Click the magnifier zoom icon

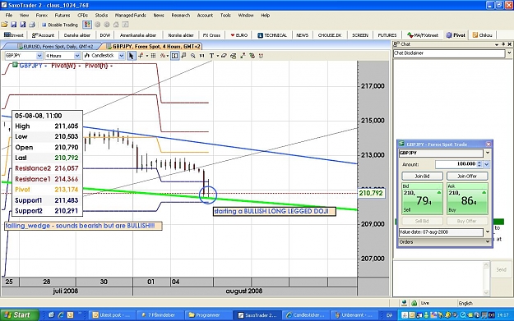[193, 56]
